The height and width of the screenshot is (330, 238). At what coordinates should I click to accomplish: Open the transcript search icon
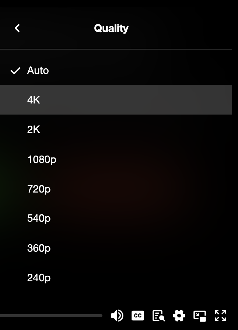point(158,316)
